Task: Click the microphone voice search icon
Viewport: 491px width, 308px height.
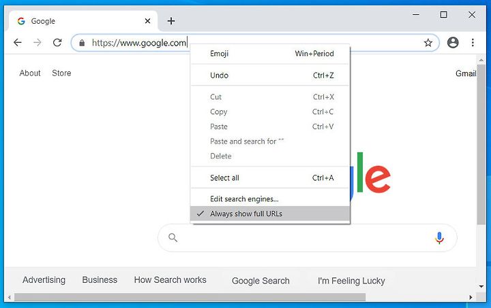Action: [x=439, y=238]
